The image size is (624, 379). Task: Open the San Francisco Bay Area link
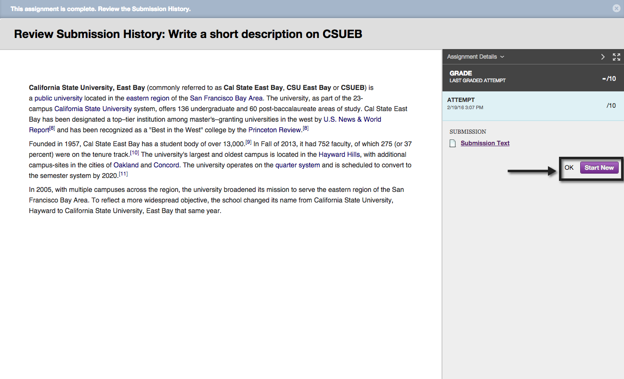[x=226, y=98]
